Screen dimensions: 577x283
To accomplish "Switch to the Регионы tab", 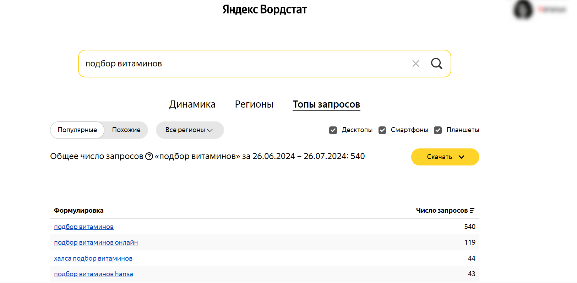I will (x=254, y=104).
